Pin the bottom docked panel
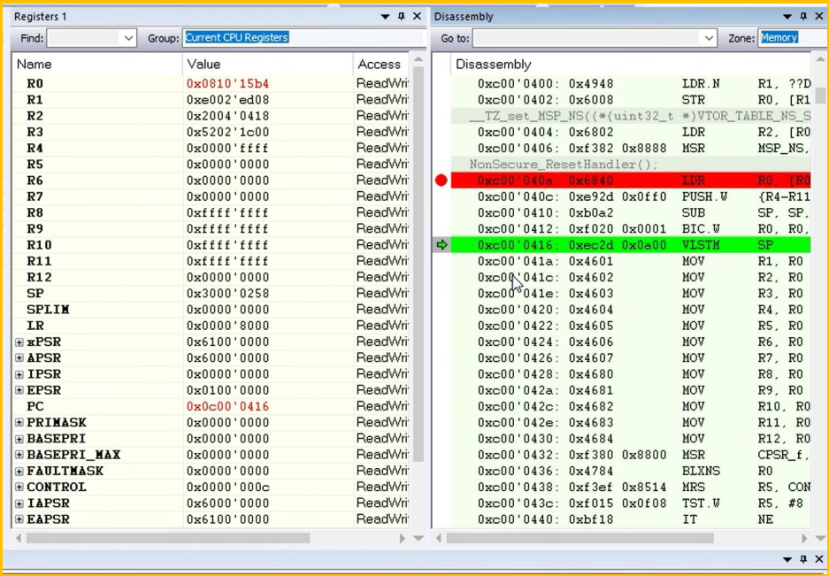 click(x=803, y=558)
